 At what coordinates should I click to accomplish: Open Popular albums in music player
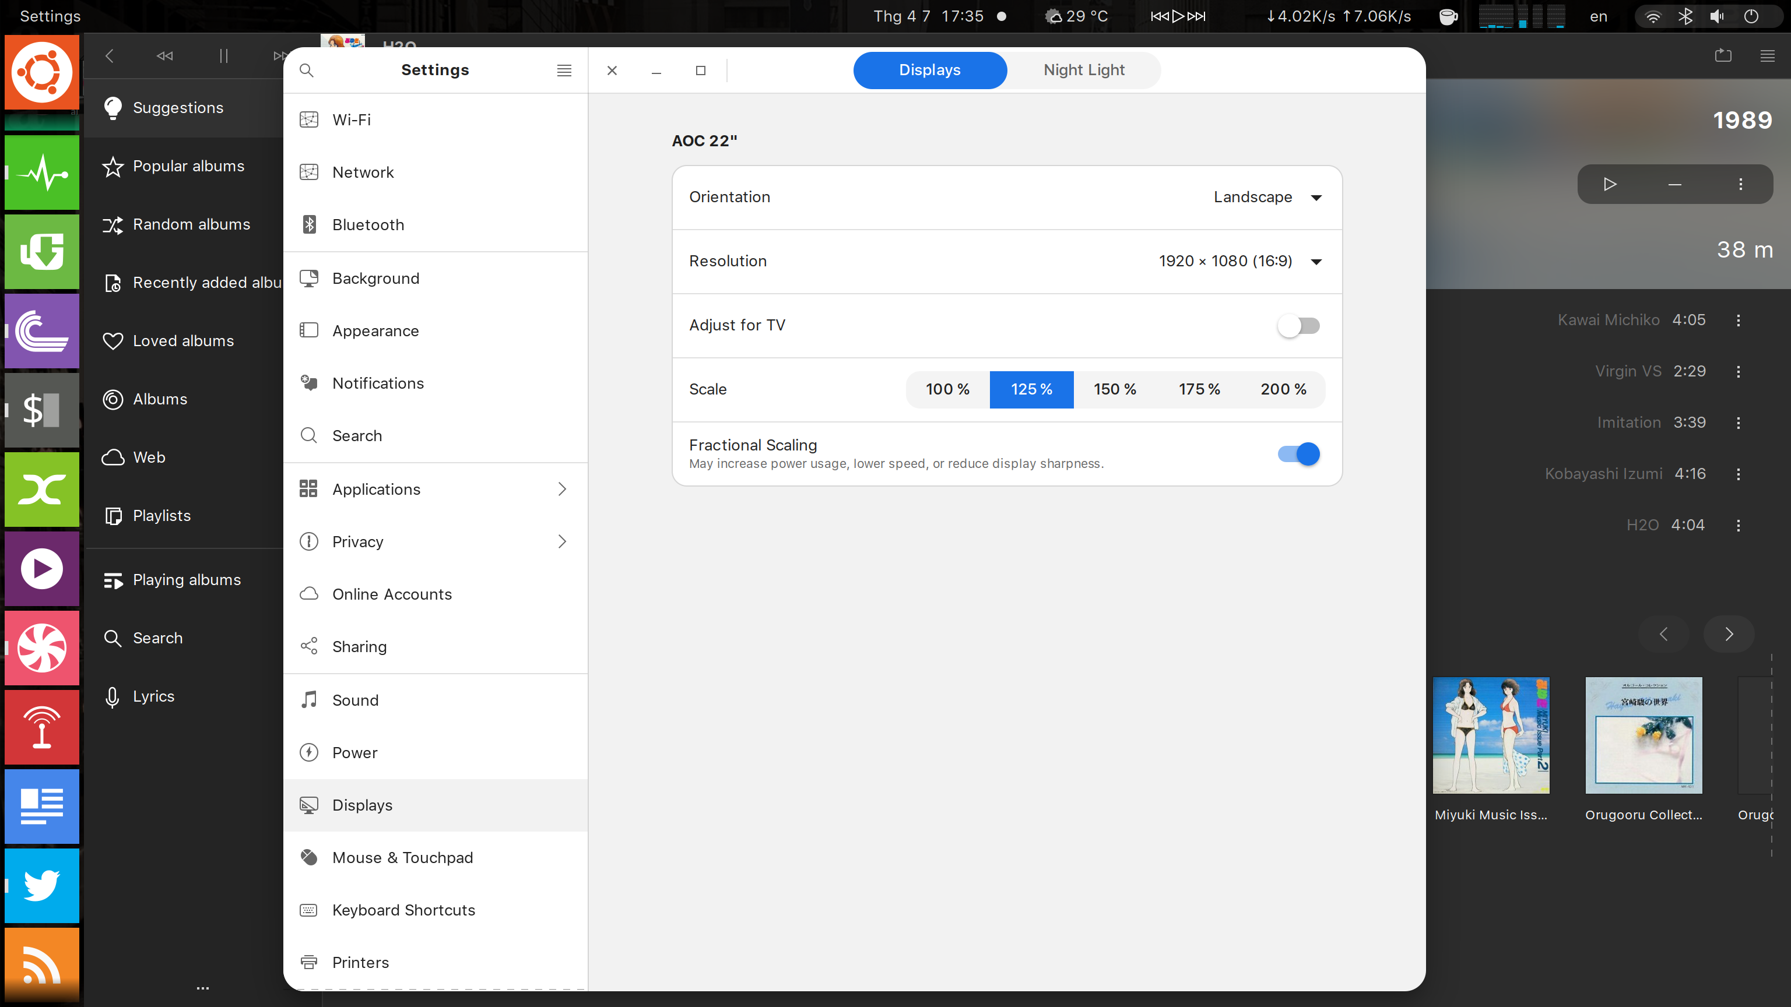(x=184, y=166)
